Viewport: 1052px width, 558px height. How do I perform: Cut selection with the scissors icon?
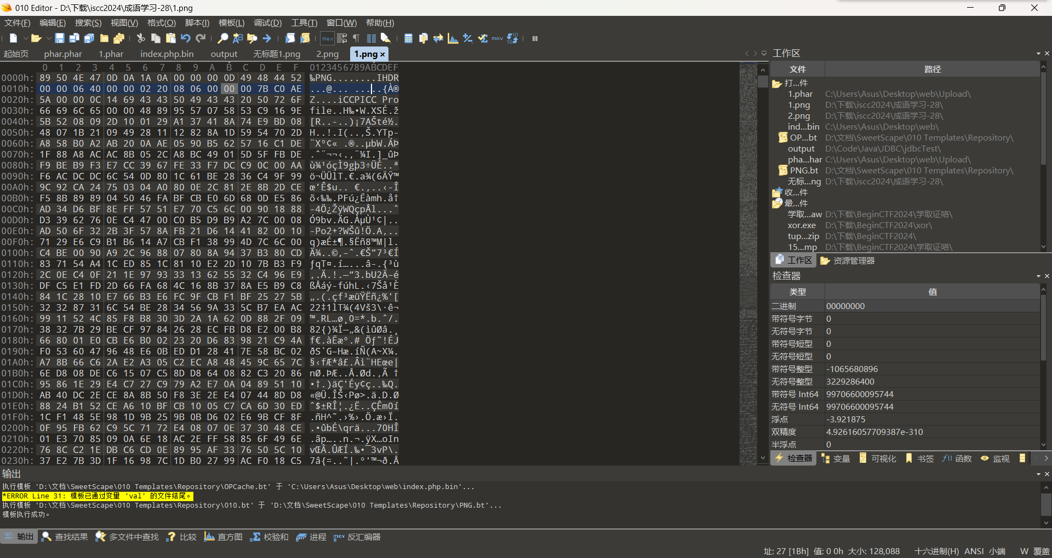141,38
